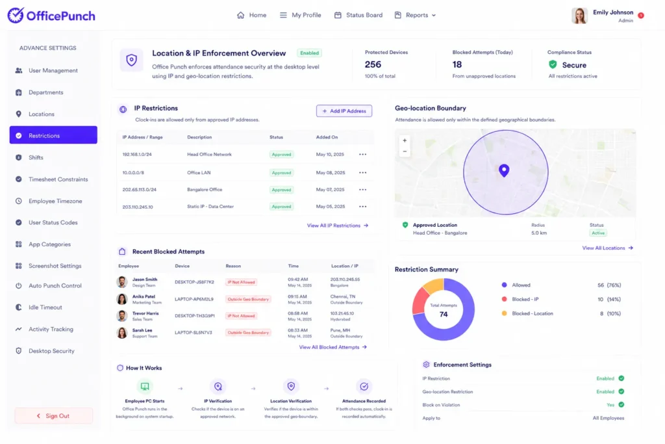Open options menu for Office LAN row

point(362,173)
